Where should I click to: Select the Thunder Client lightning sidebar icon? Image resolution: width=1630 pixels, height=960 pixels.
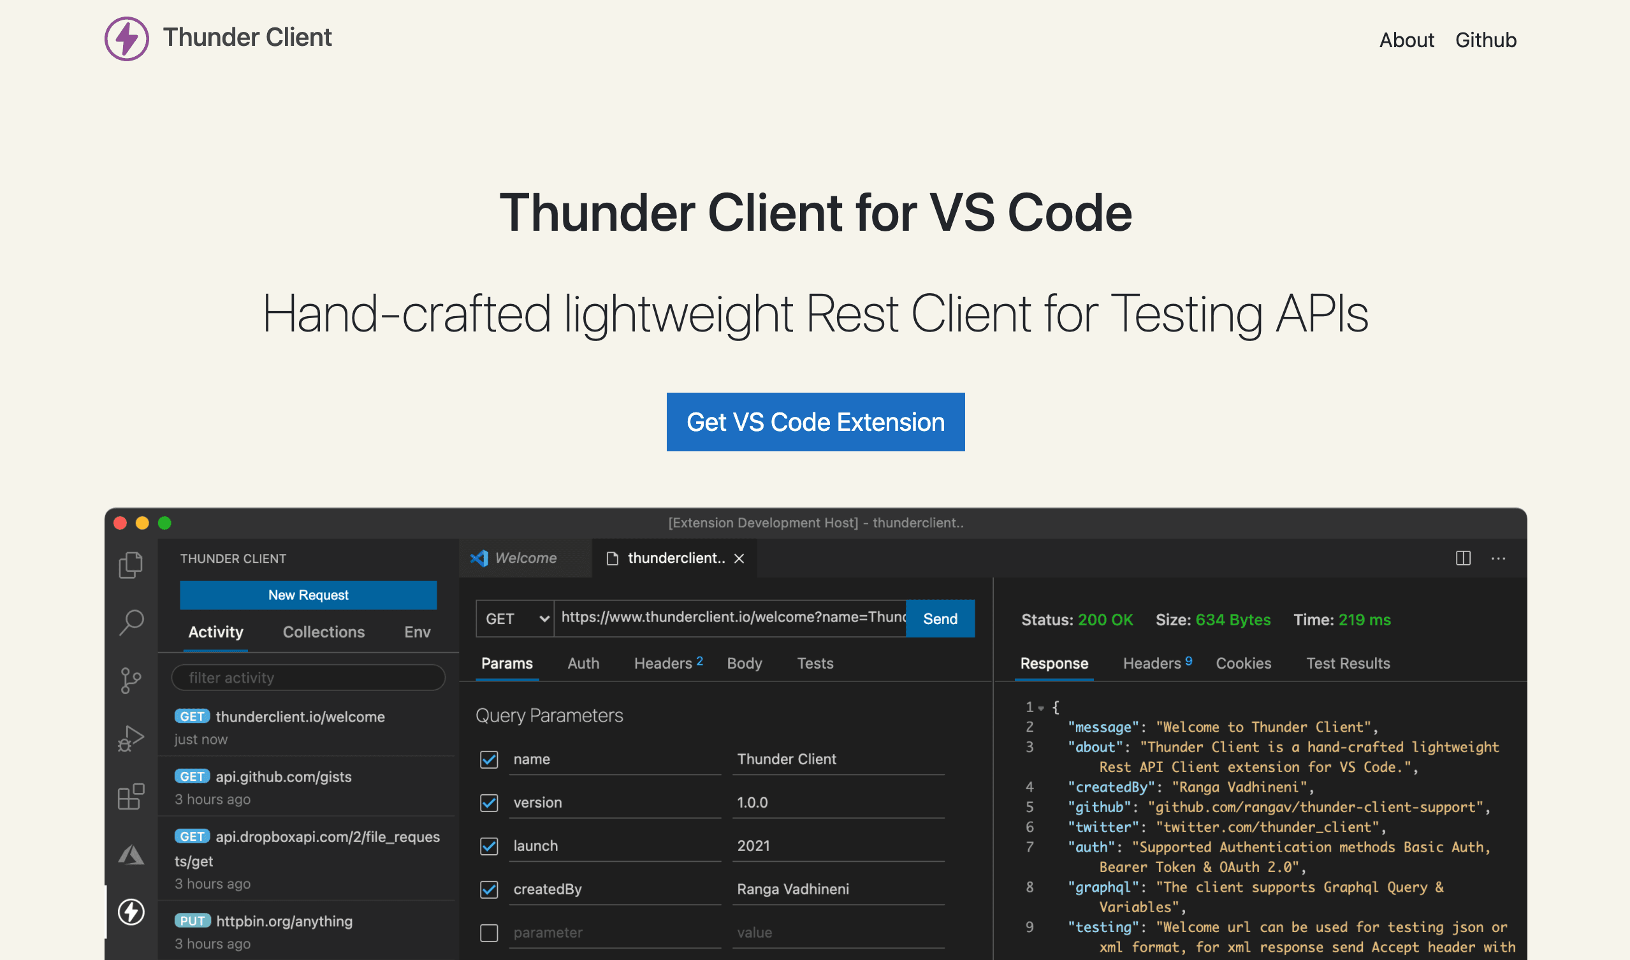131,912
